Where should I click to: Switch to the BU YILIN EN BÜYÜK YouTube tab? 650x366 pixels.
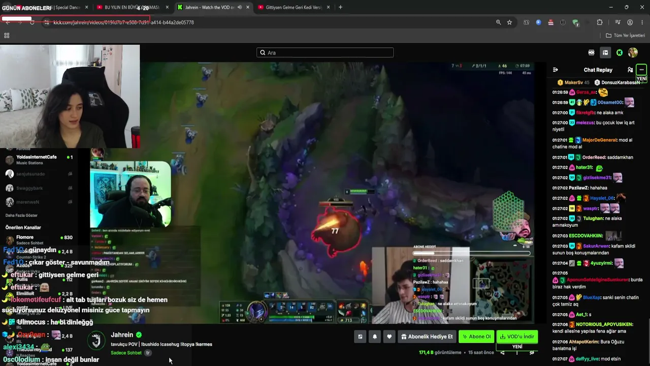click(x=131, y=7)
